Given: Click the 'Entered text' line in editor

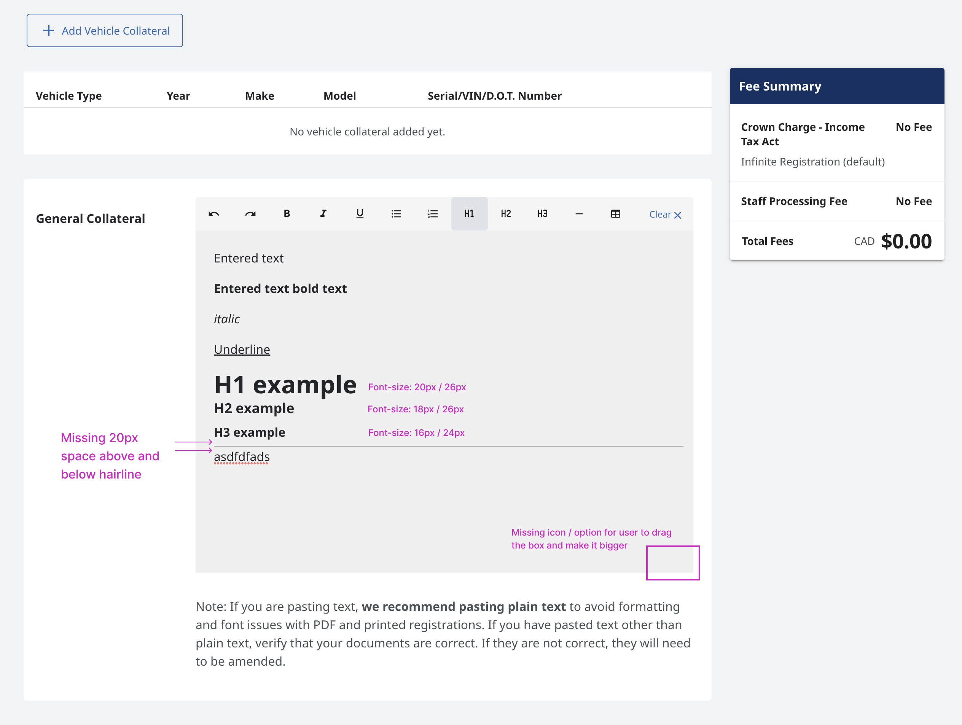Looking at the screenshot, I should 249,258.
